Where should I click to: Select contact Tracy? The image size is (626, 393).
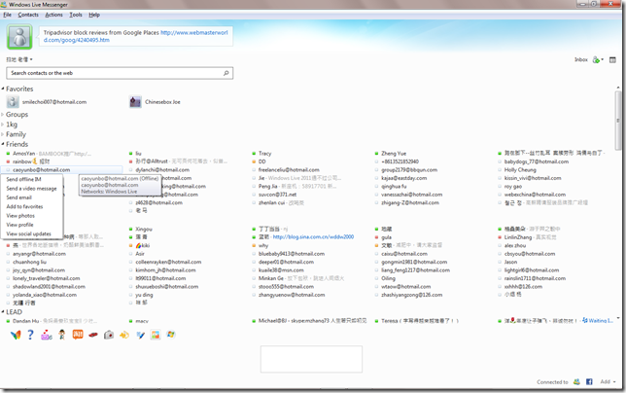[x=264, y=154]
